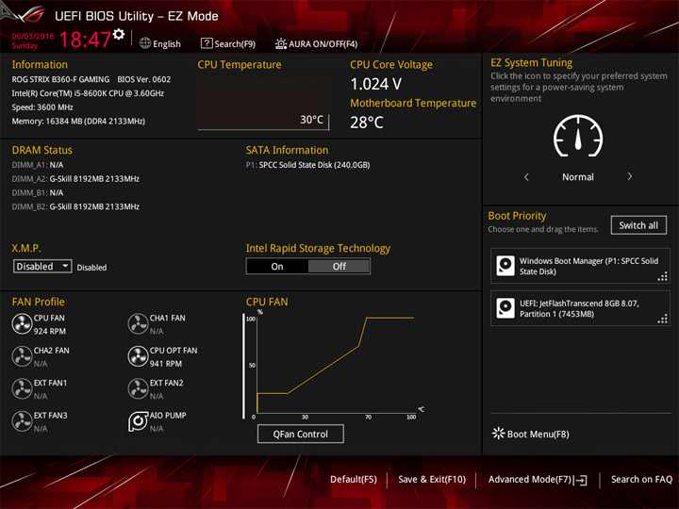The image size is (679, 509).
Task: Turn Intel Rapid Storage Technology On
Action: (277, 266)
